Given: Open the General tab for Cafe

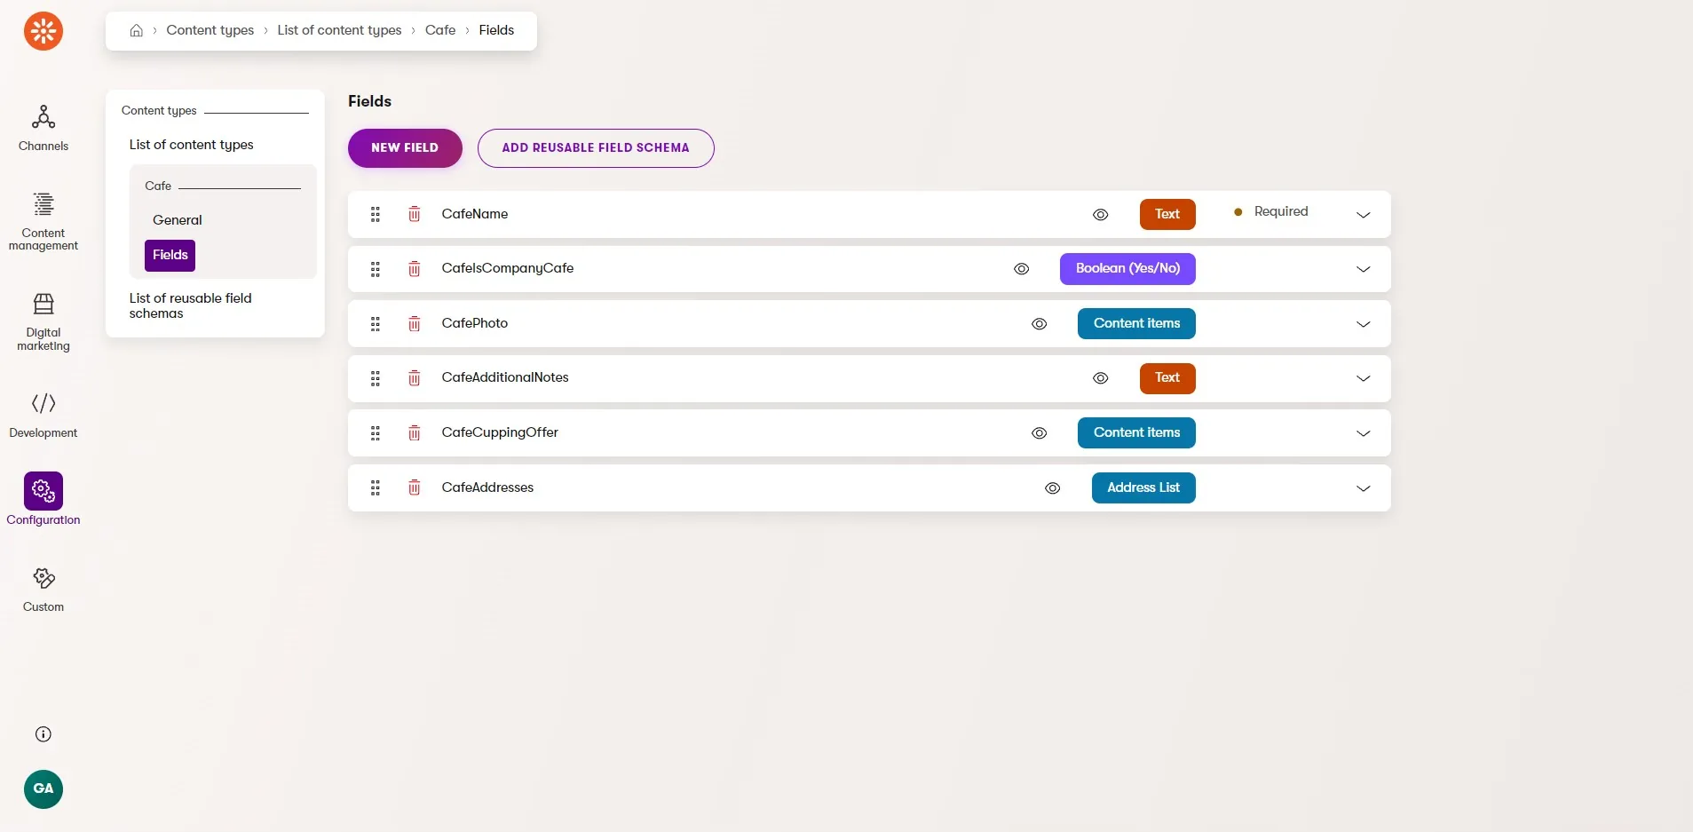Looking at the screenshot, I should (178, 220).
